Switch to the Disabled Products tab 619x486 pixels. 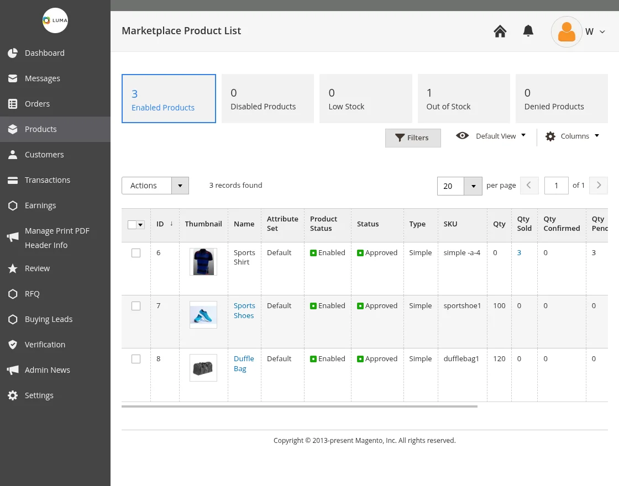point(263,98)
